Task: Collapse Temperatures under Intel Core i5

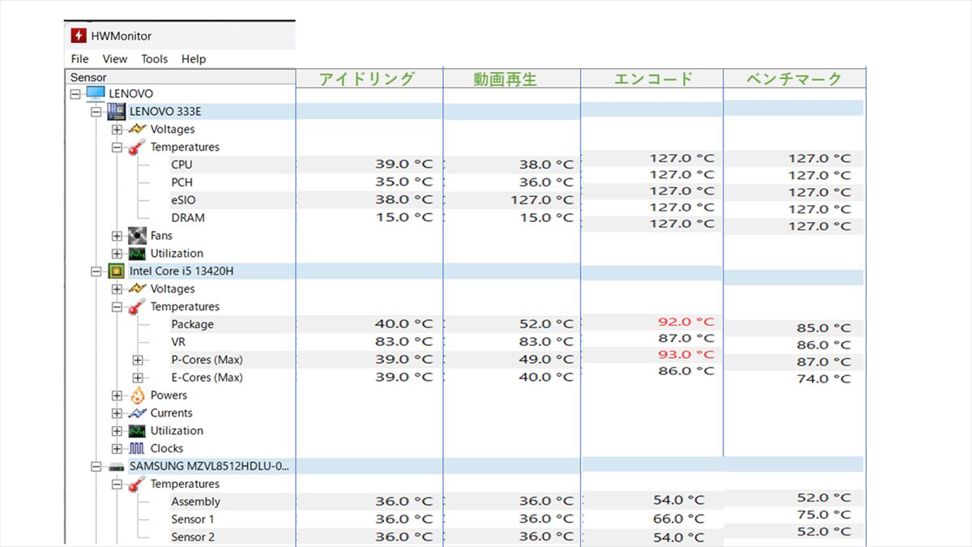Action: click(117, 307)
